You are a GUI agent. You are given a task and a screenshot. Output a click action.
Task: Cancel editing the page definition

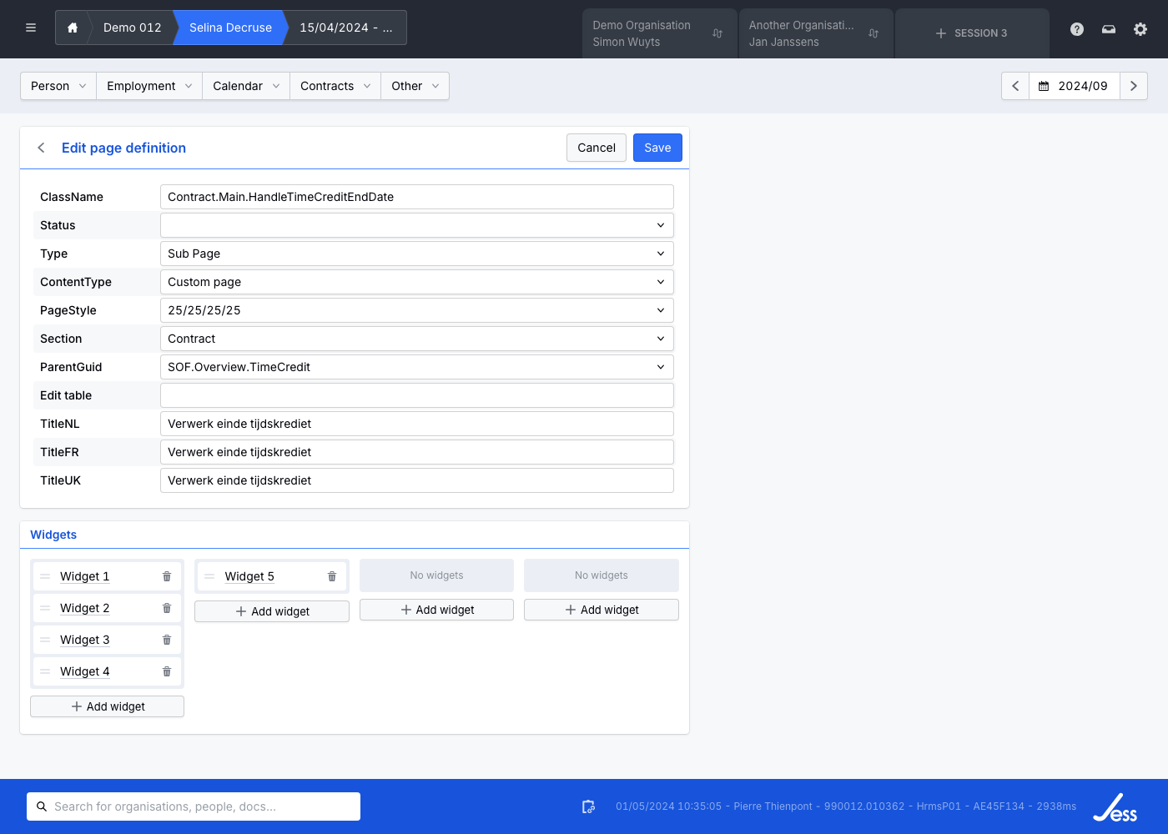(x=596, y=148)
